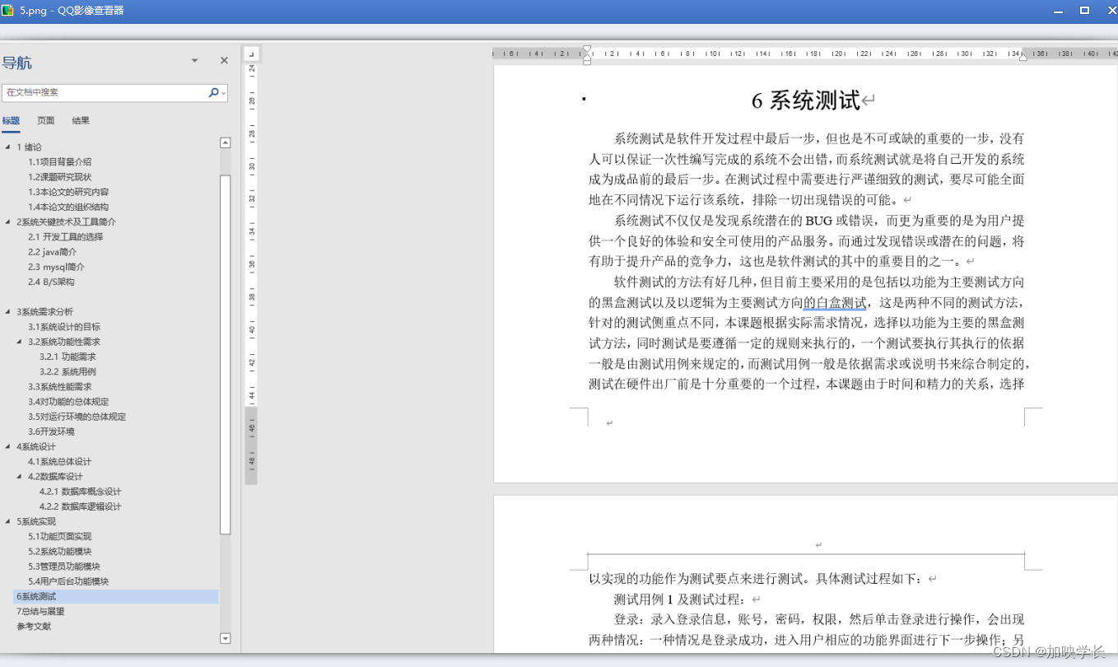Click the first-line indent marker on the ruler
Viewport: 1118px width, 667px height.
[x=586, y=48]
